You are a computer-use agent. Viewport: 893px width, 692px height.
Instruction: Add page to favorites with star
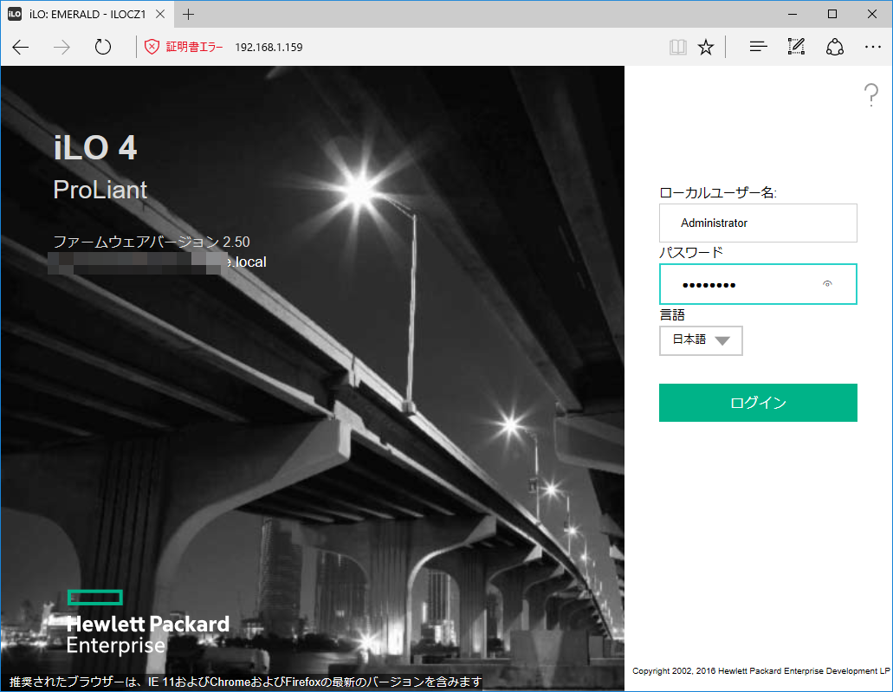coord(706,47)
